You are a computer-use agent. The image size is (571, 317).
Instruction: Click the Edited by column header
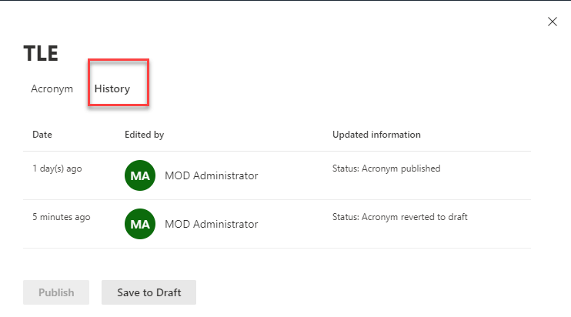click(x=144, y=135)
